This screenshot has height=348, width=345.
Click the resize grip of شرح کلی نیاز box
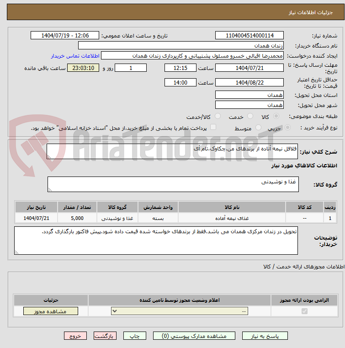tap(49, 157)
